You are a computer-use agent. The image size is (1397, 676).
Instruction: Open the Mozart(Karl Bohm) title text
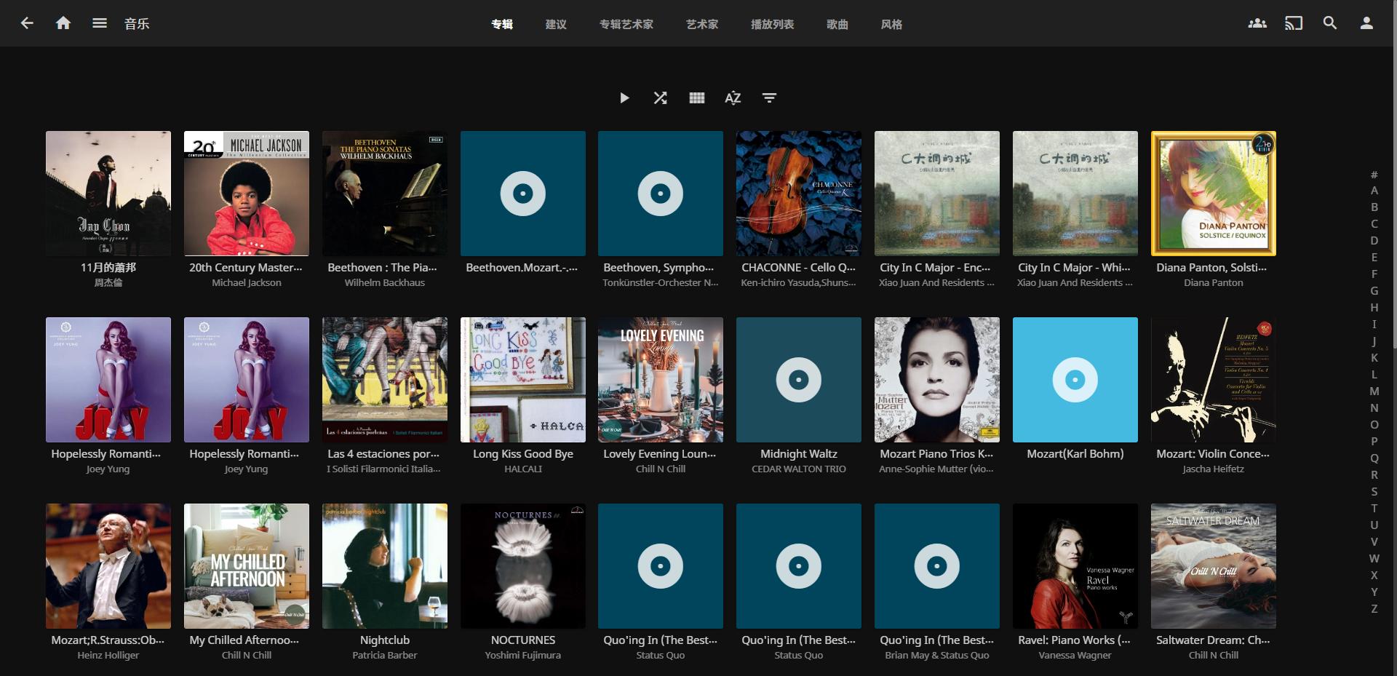tap(1075, 454)
